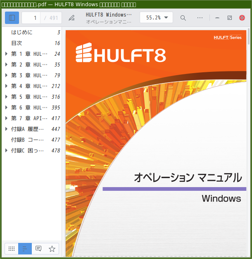Select the 付録B コー outline row
The height and width of the screenshot is (259, 252).
click(x=32, y=140)
